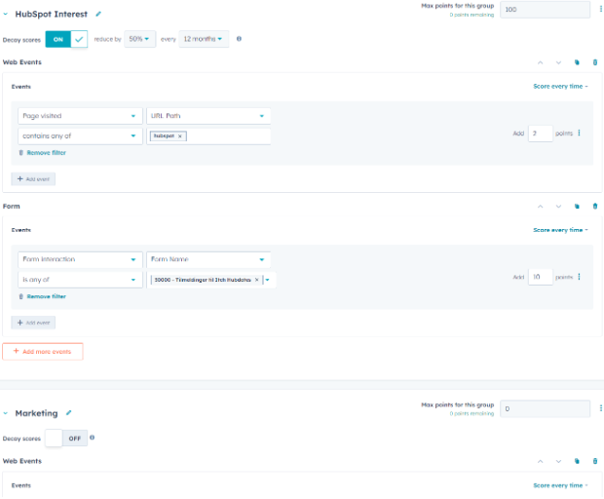Image resolution: width=604 pixels, height=499 pixels.
Task: Delete Marketing Web Events section
Action: 595,461
